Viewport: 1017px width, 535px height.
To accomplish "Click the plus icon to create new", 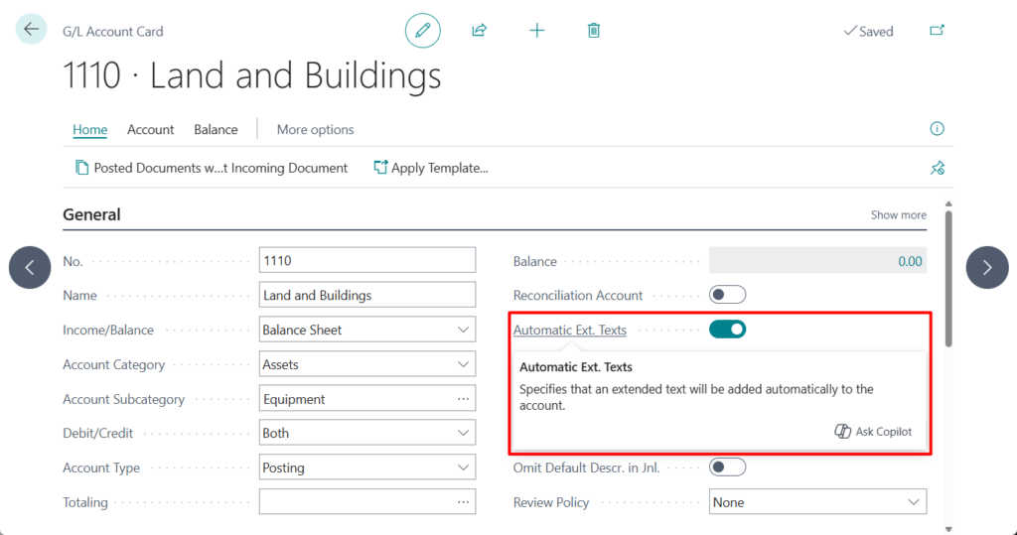I will 537,31.
